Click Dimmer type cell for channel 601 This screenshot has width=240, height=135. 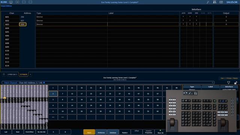point(72,17)
